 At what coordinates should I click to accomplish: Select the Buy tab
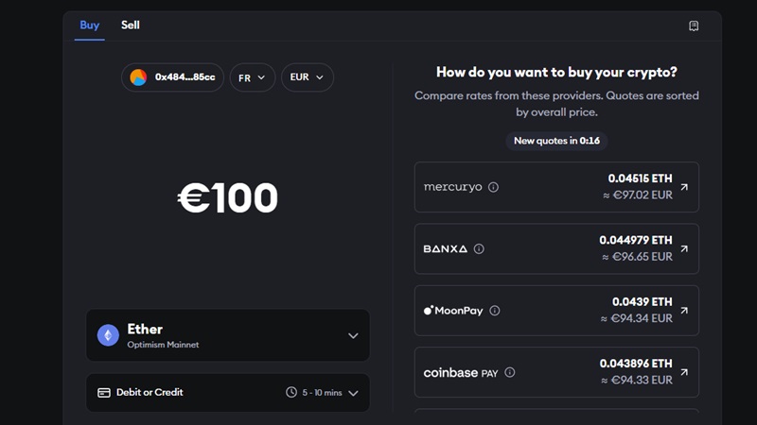(89, 25)
